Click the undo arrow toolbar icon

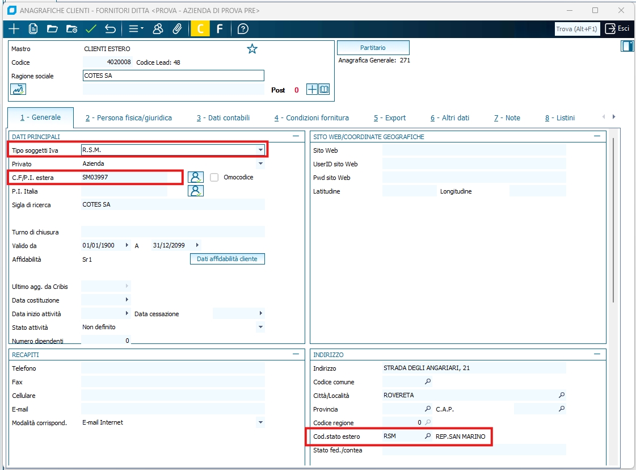pos(110,29)
